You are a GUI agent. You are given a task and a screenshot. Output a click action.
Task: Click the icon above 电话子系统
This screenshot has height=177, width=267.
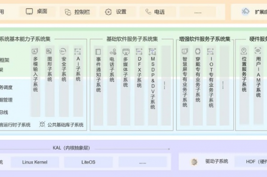[113, 52]
